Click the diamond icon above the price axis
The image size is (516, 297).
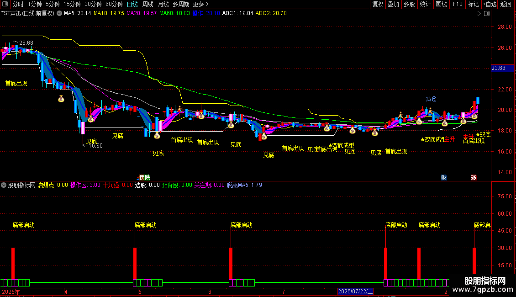pyautogui.click(x=479, y=14)
